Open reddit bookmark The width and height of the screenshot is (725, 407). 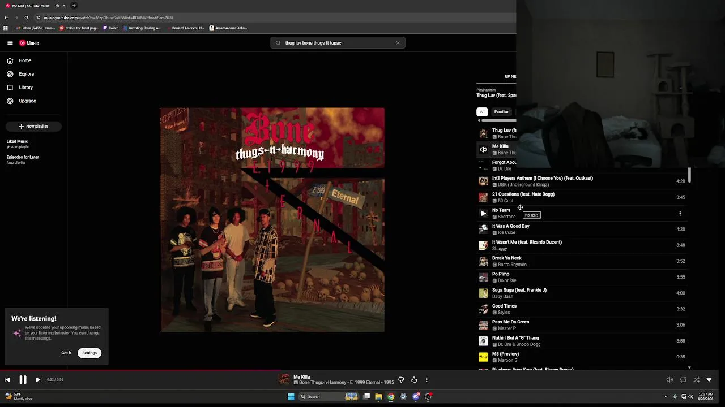pos(79,28)
